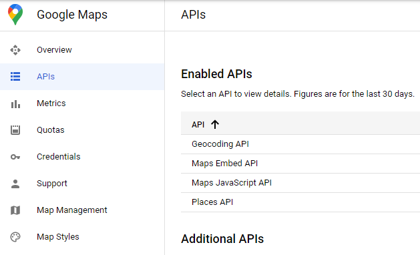Click the Overview hexagon icon
Viewport: 420px width, 255px height.
(15, 50)
